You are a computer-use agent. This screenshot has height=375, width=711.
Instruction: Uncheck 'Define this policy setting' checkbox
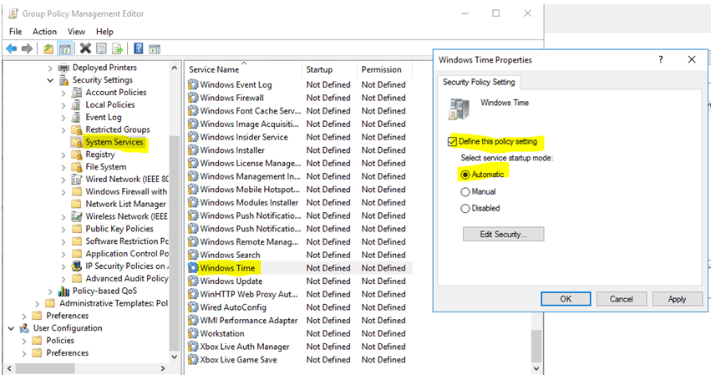point(453,141)
